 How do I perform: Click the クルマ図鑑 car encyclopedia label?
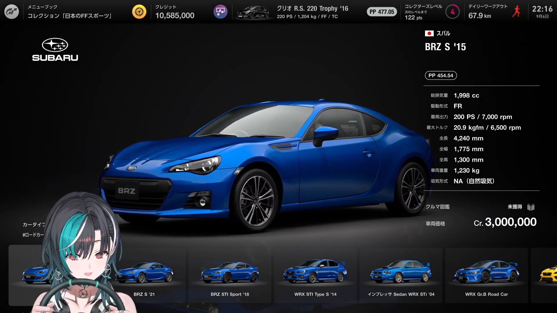point(437,207)
